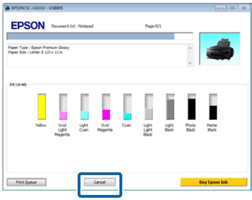
Task: Click the print progress bar
Action: tap(100, 36)
